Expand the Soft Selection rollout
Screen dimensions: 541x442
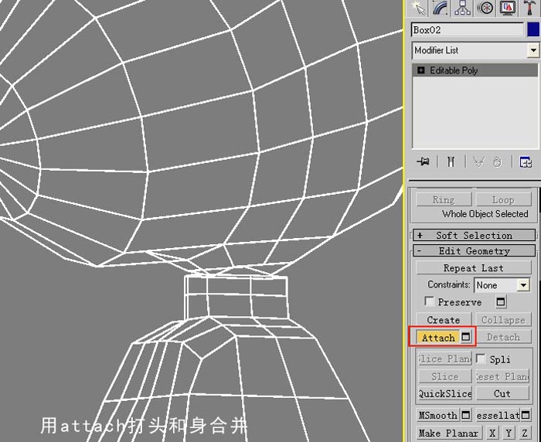474,236
